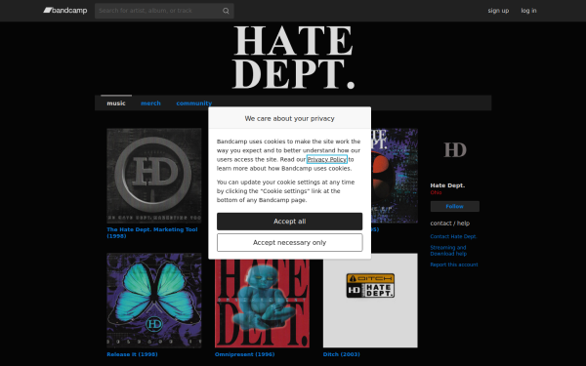Open Streaming and Download help link
Screen dimensions: 586x366
click(x=448, y=251)
